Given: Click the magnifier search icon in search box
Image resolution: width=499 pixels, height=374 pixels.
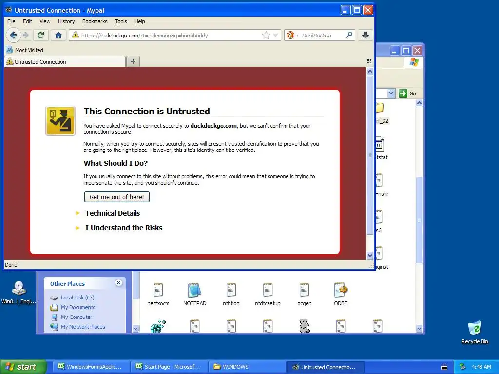Looking at the screenshot, I should [349, 35].
